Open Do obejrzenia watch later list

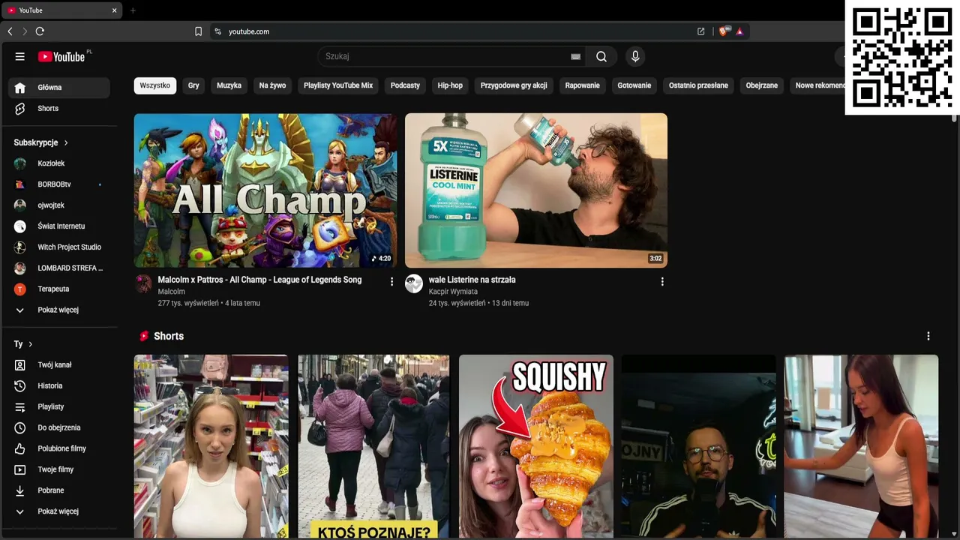[59, 427]
